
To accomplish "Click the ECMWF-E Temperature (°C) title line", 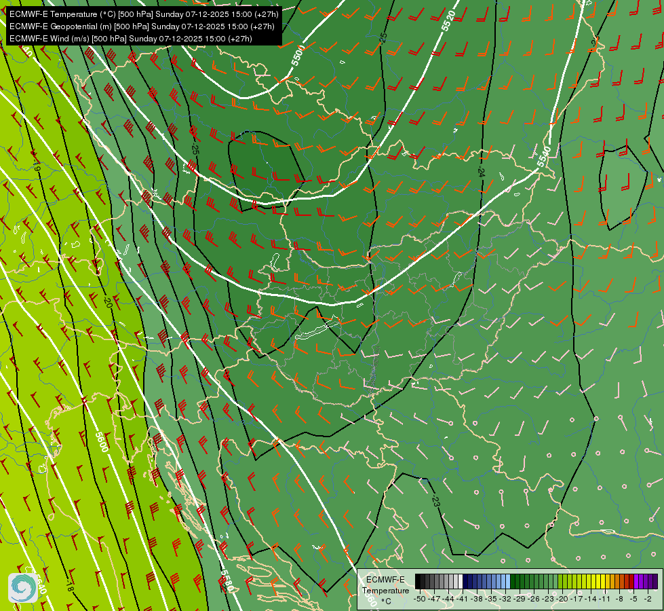I will coord(144,14).
